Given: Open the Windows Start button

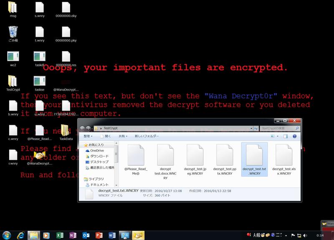Looking at the screenshot, I should 7,235.
